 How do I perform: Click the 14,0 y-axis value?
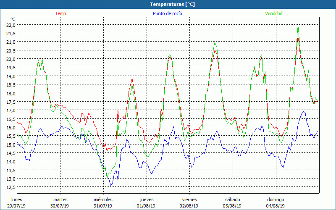coord(11,161)
